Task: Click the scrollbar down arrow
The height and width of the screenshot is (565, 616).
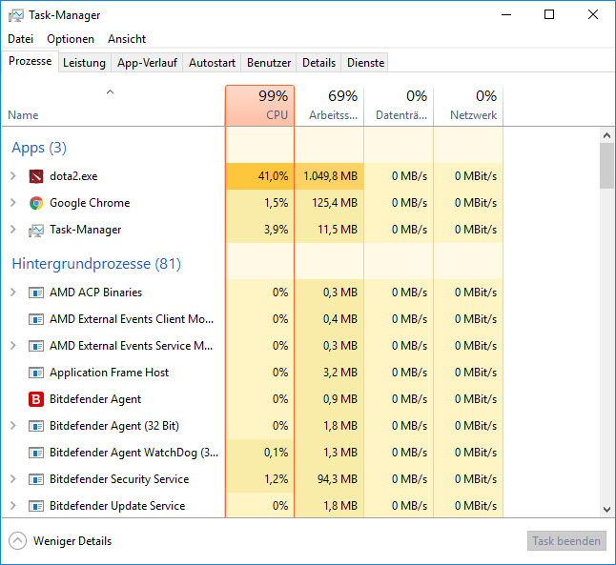Action: pyautogui.click(x=607, y=510)
